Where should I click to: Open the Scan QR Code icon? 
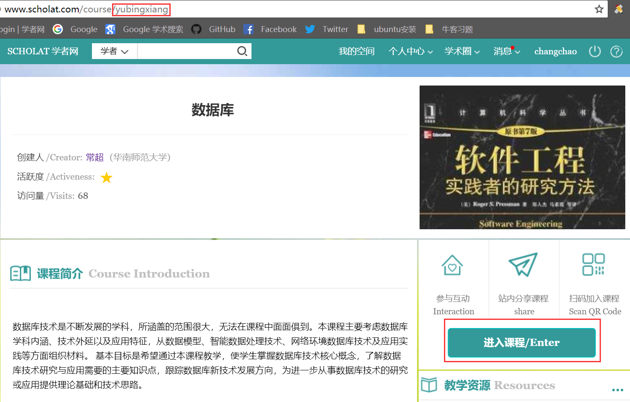pos(593,264)
